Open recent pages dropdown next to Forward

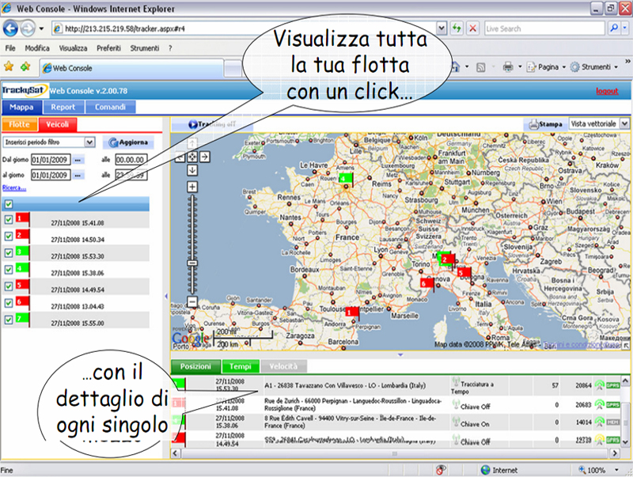tap(41, 28)
